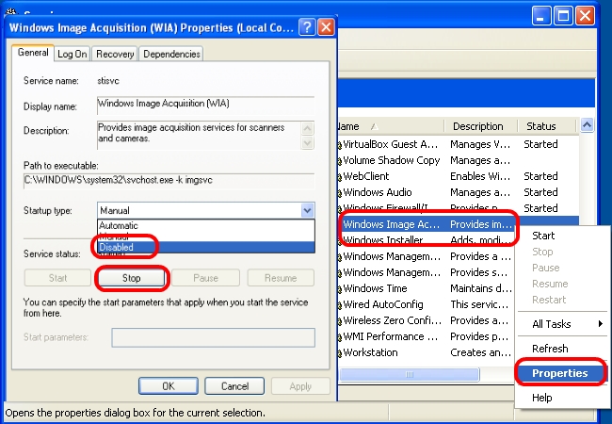Expand the Startup type dropdown arrow
The width and height of the screenshot is (612, 424).
307,210
